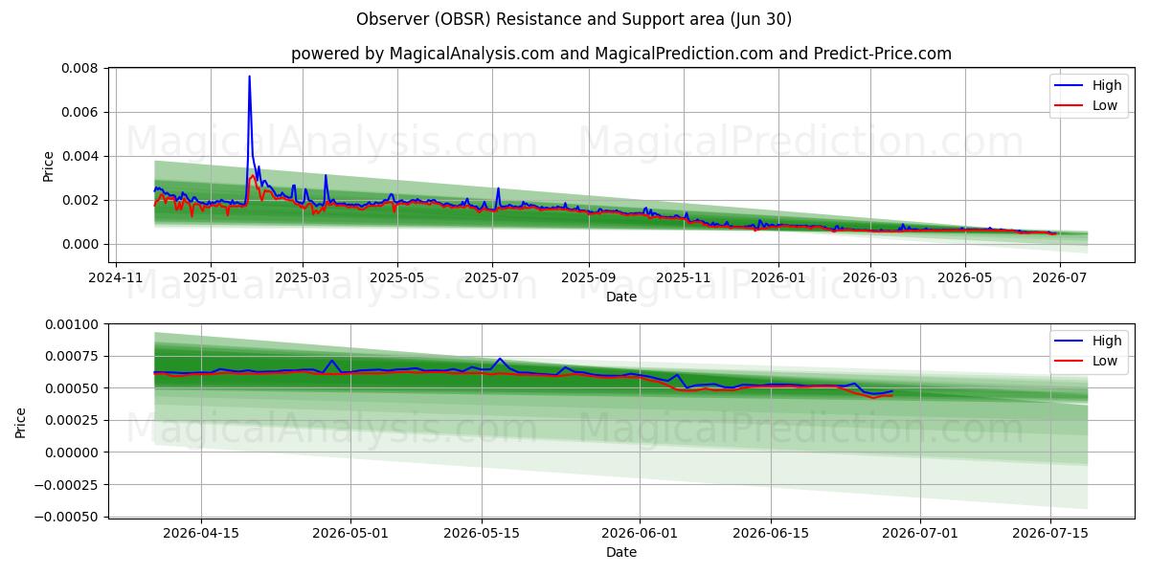Click the 0.008 y-axis label on top chart
The width and height of the screenshot is (1149, 574).
point(80,68)
